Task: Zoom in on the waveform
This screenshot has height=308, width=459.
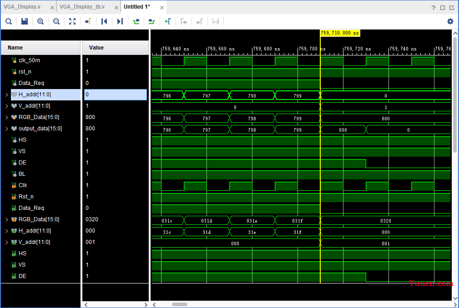Action: (x=40, y=21)
